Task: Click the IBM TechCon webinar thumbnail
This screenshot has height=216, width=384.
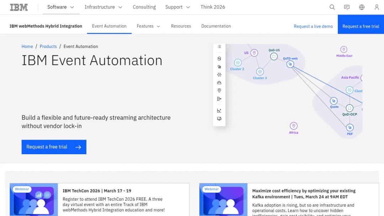Action: [34, 200]
